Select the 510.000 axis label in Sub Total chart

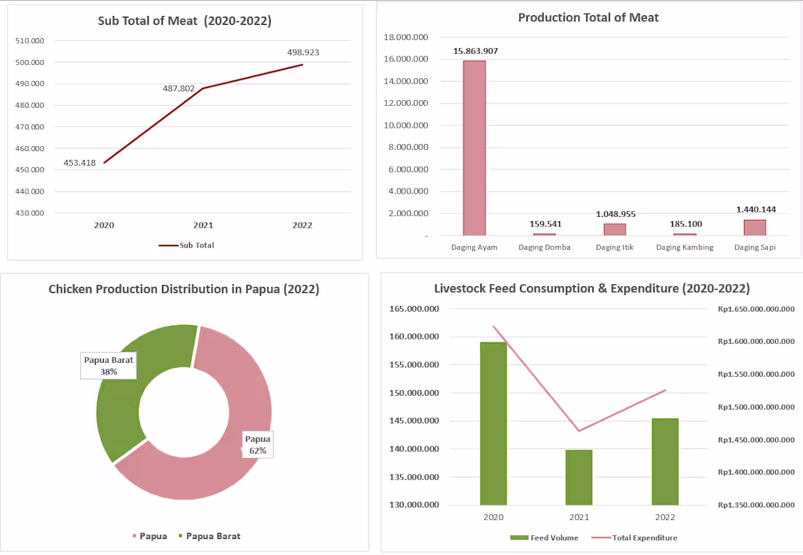point(30,41)
